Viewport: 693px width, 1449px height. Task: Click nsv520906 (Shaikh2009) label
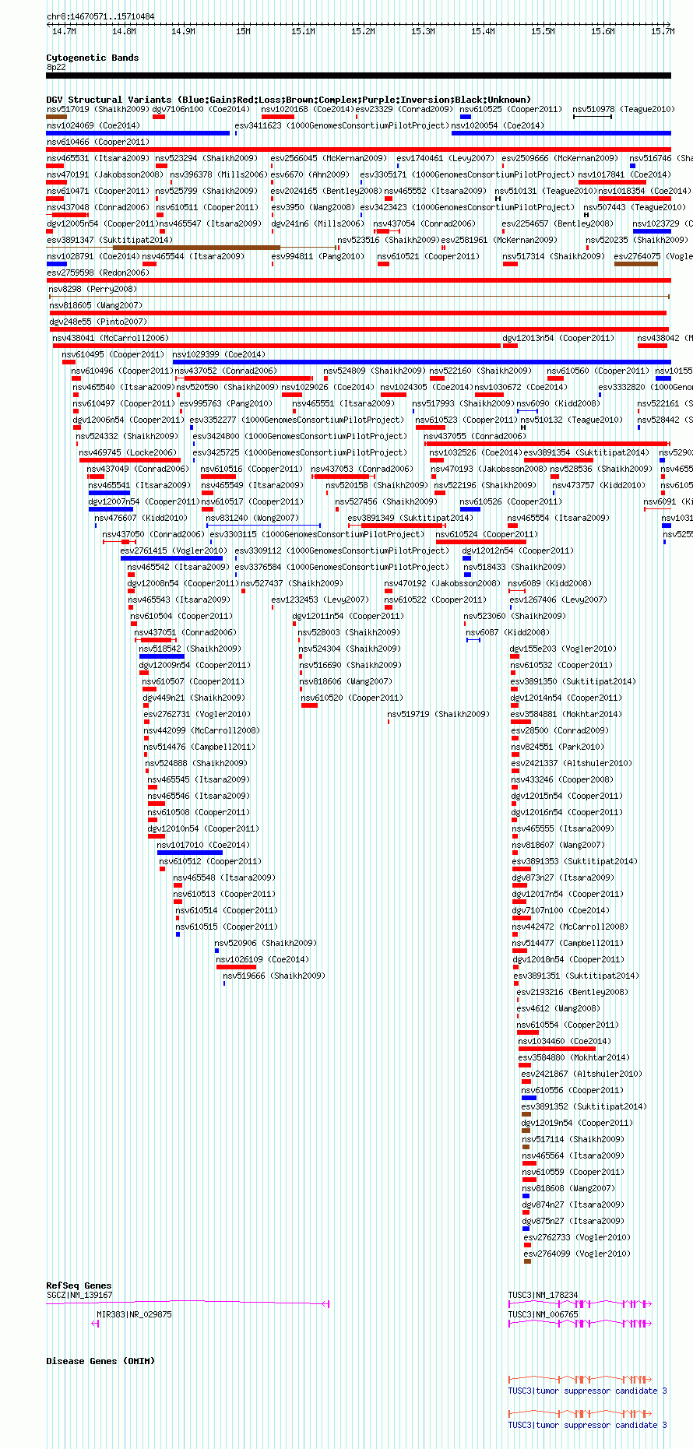[x=266, y=943]
